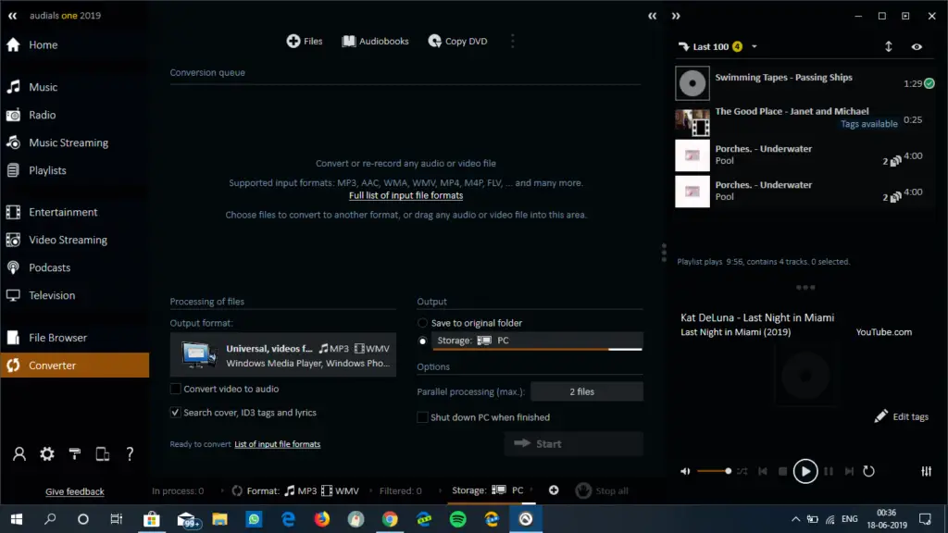Open settings gear in sidebar

(47, 453)
